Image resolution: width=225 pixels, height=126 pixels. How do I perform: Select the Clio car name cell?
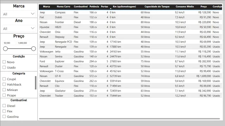click(57, 86)
